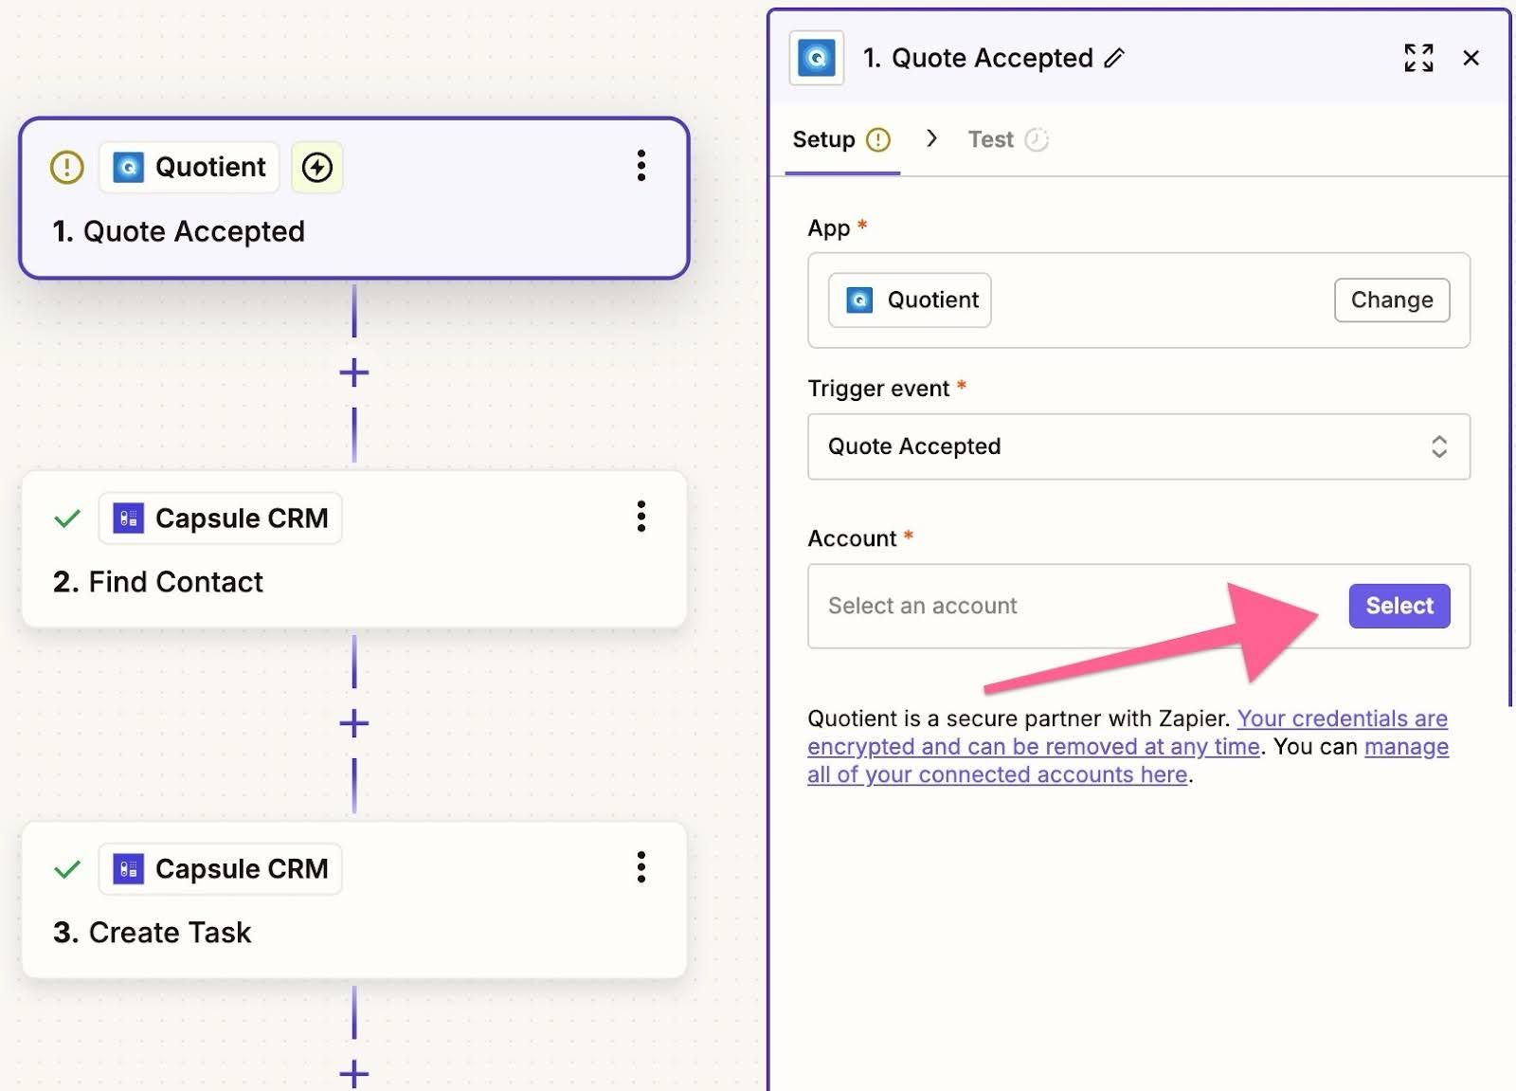Click the Quotient logo in the App field
Viewport: 1516px width, 1091px height.
click(859, 300)
